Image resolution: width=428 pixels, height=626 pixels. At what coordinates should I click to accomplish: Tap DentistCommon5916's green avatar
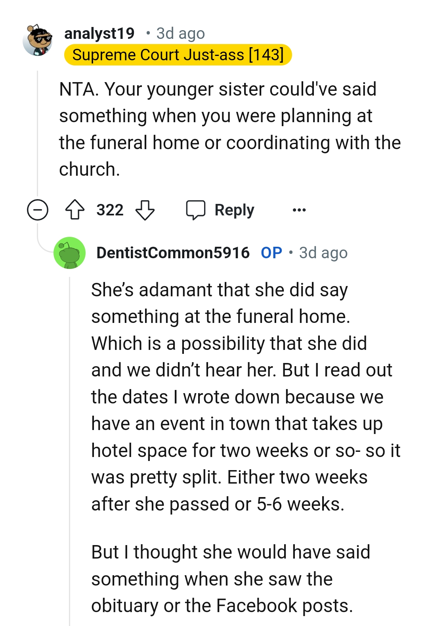pyautogui.click(x=69, y=253)
